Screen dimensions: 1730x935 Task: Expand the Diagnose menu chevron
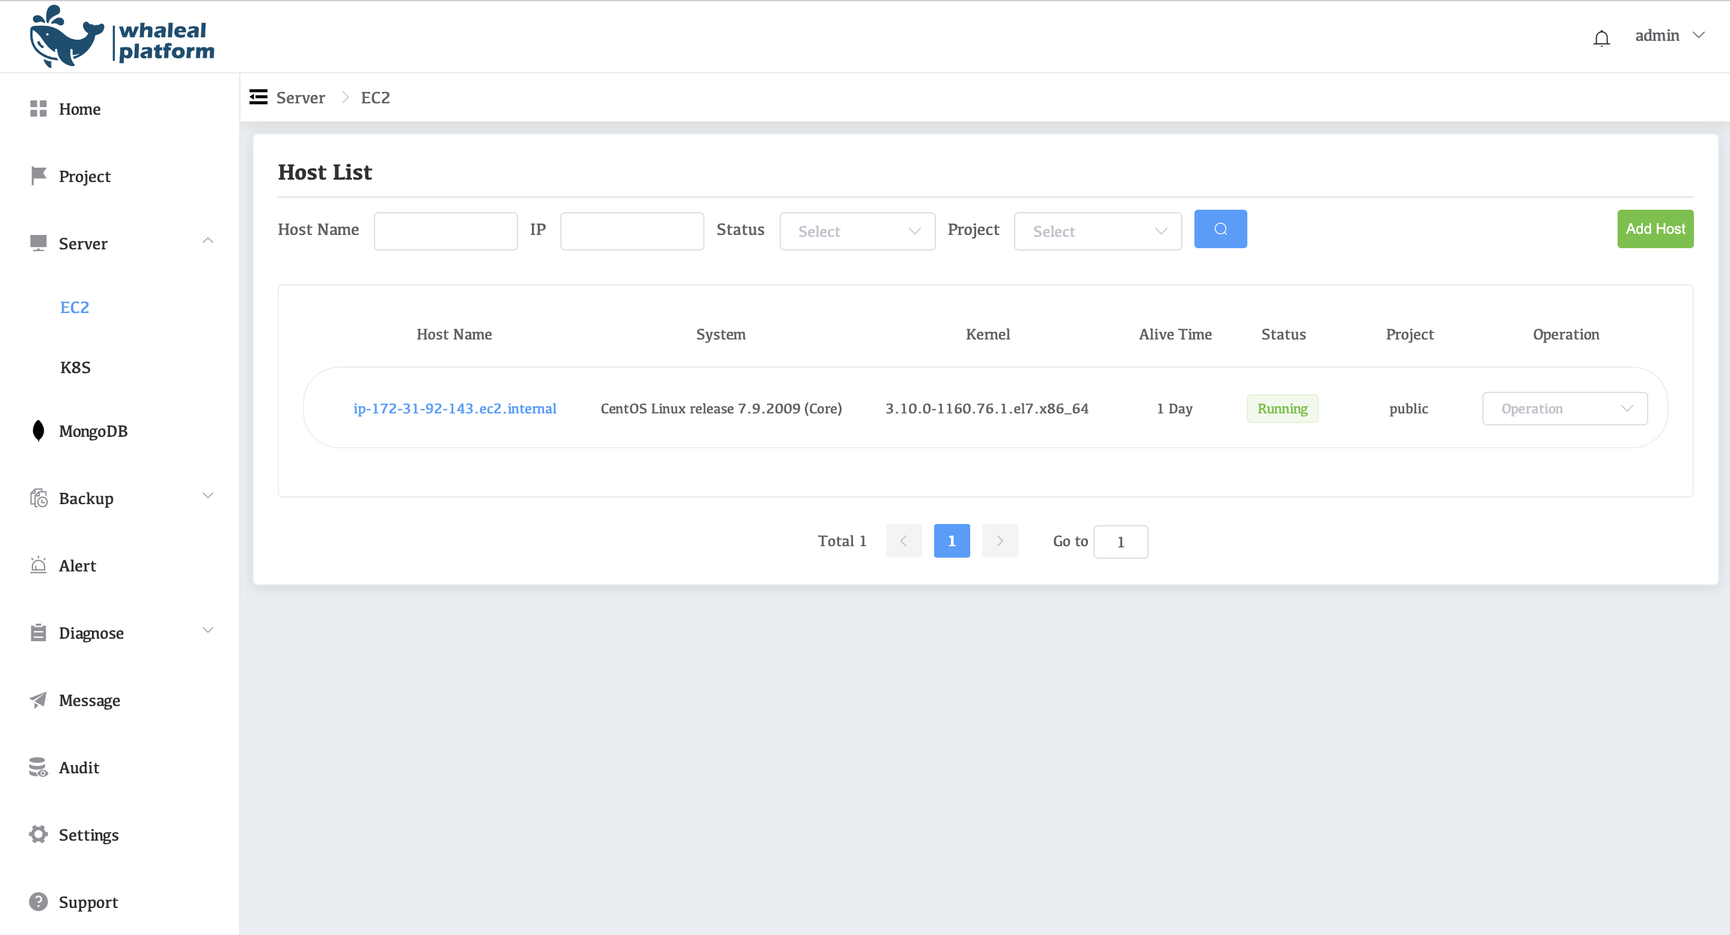[x=207, y=630]
